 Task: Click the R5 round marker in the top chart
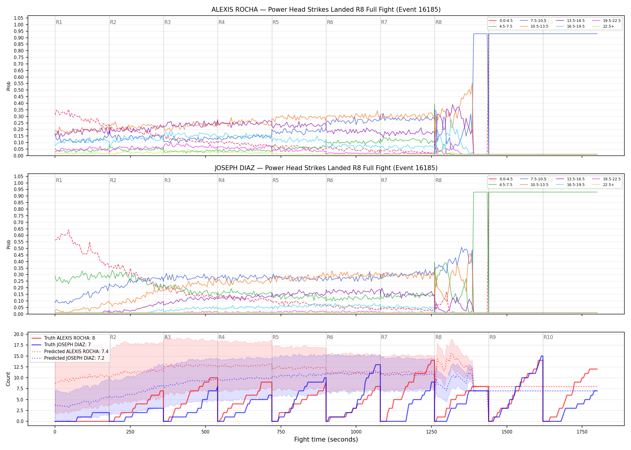point(276,22)
